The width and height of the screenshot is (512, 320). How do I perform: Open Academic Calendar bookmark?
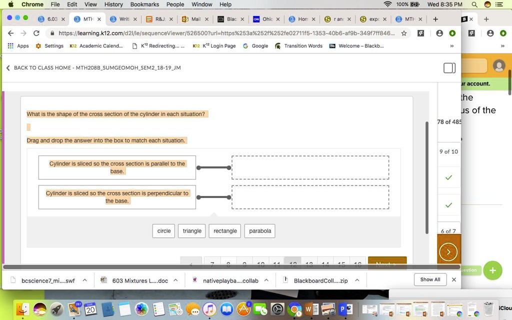96,45
